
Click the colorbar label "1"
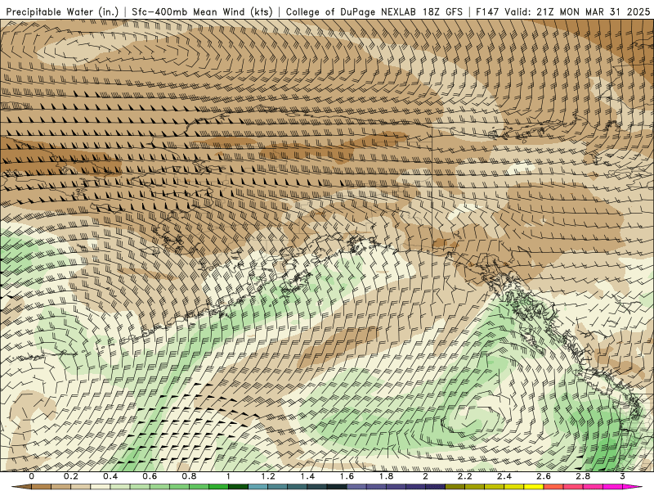tap(229, 476)
